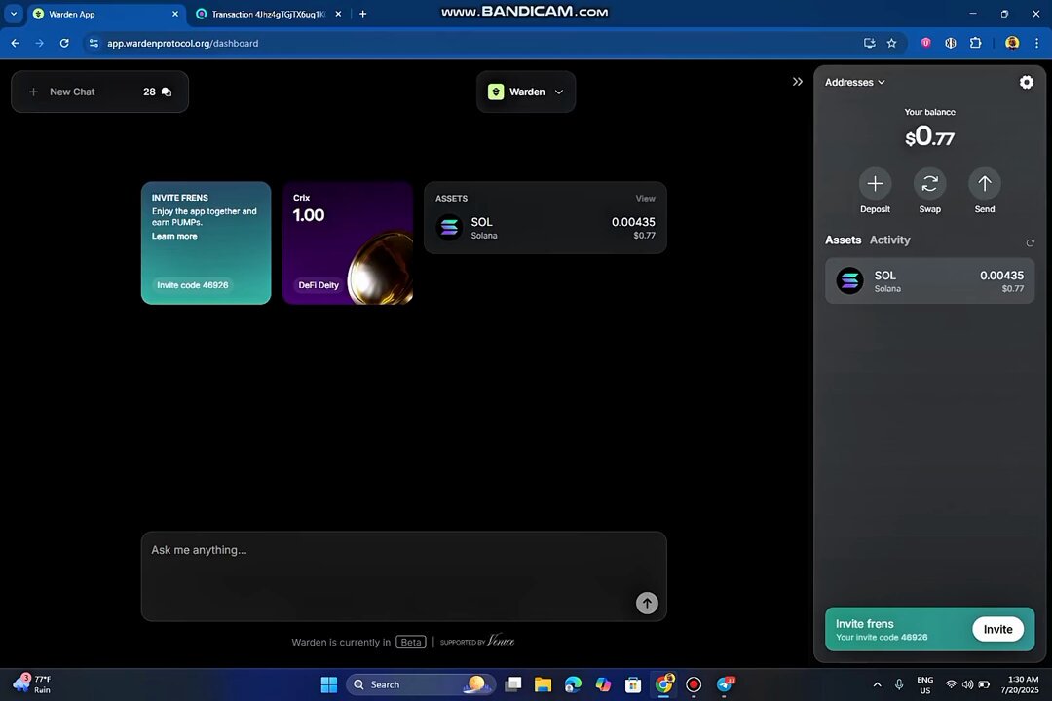The image size is (1052, 701).
Task: Open a new browser tab
Action: (x=363, y=14)
